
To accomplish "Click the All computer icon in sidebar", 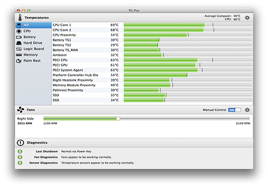I will (19, 25).
